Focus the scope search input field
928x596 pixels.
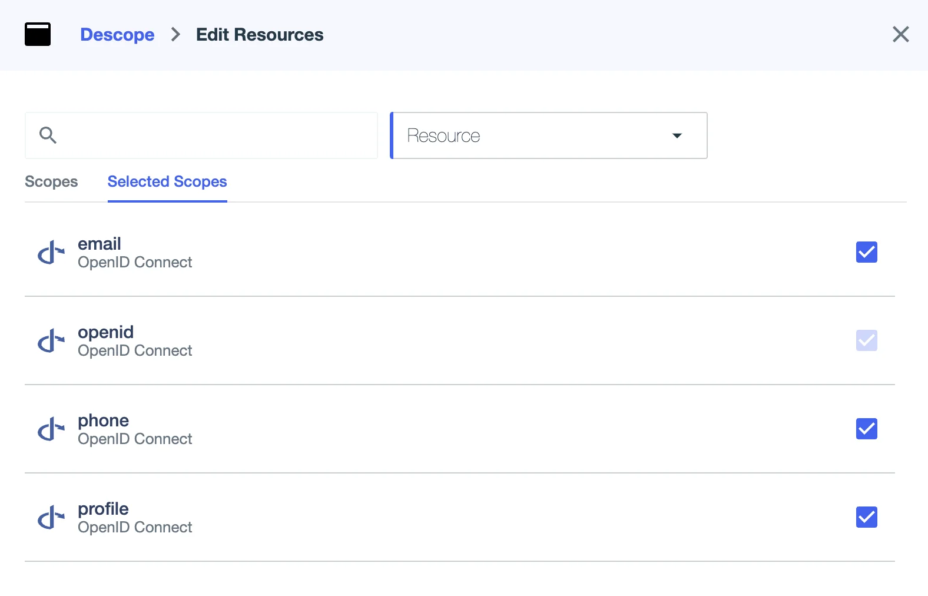pos(212,135)
